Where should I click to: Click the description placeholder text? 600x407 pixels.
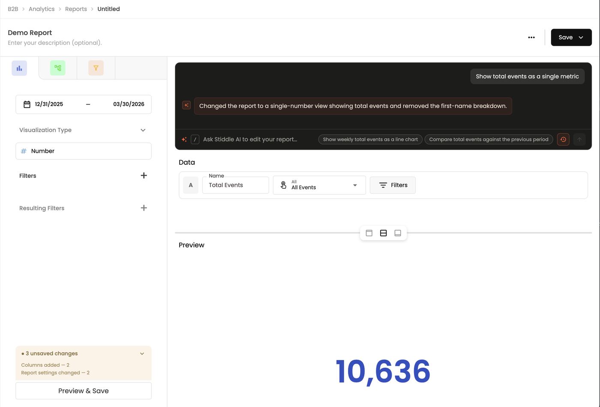tap(55, 43)
